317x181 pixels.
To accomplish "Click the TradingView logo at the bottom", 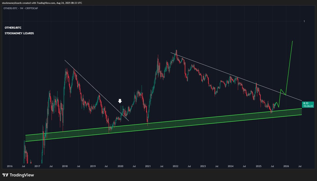I will [x=18, y=175].
